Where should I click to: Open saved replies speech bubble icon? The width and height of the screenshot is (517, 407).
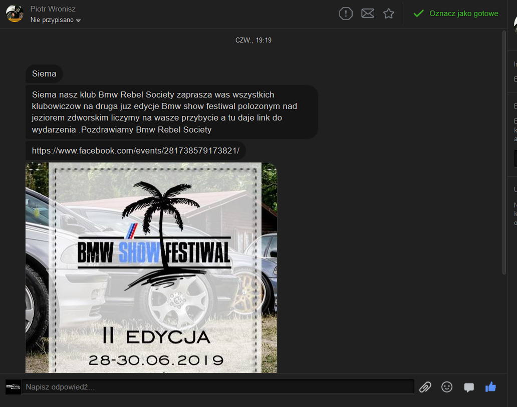coord(469,387)
